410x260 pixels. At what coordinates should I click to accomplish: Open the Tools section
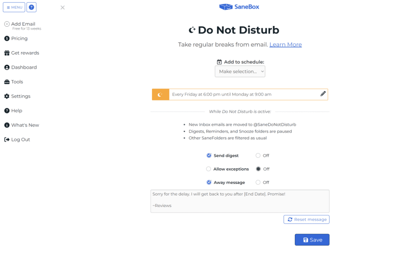click(17, 82)
